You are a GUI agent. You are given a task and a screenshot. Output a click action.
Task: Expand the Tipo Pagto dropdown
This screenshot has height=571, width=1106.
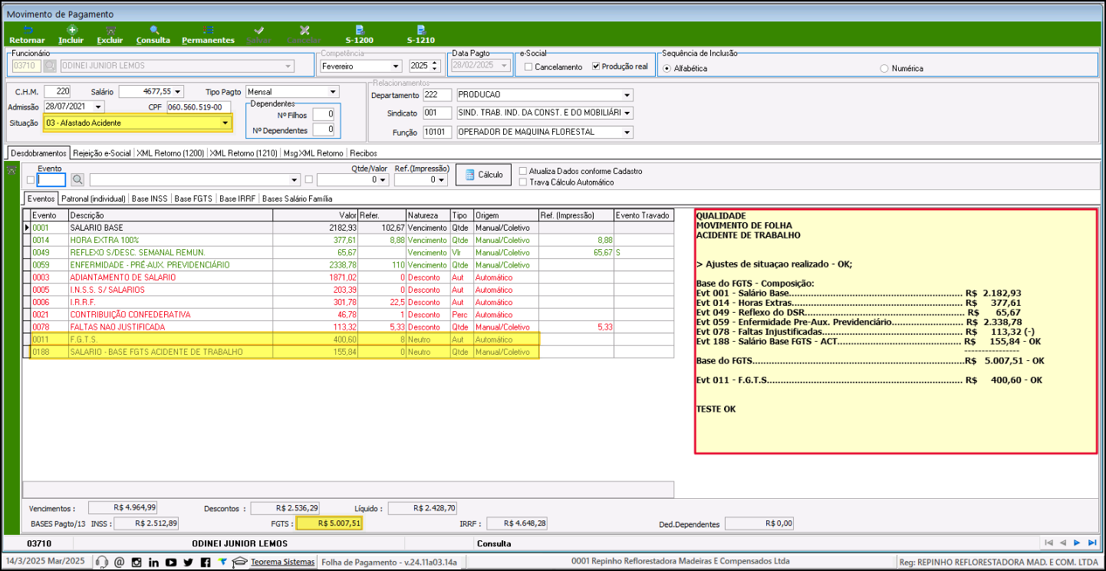(x=332, y=92)
